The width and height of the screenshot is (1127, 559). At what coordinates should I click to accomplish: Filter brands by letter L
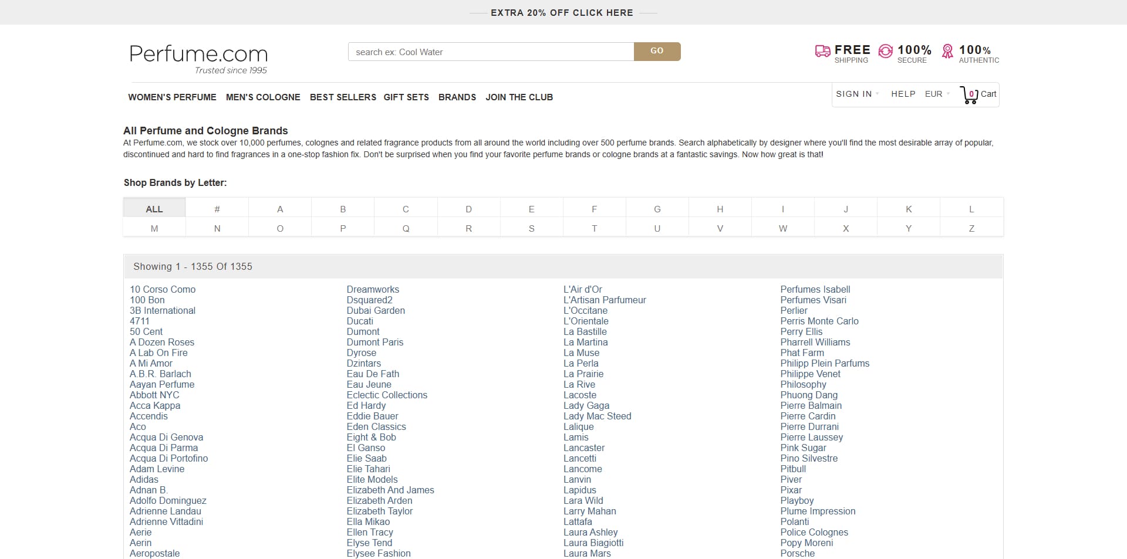971,209
